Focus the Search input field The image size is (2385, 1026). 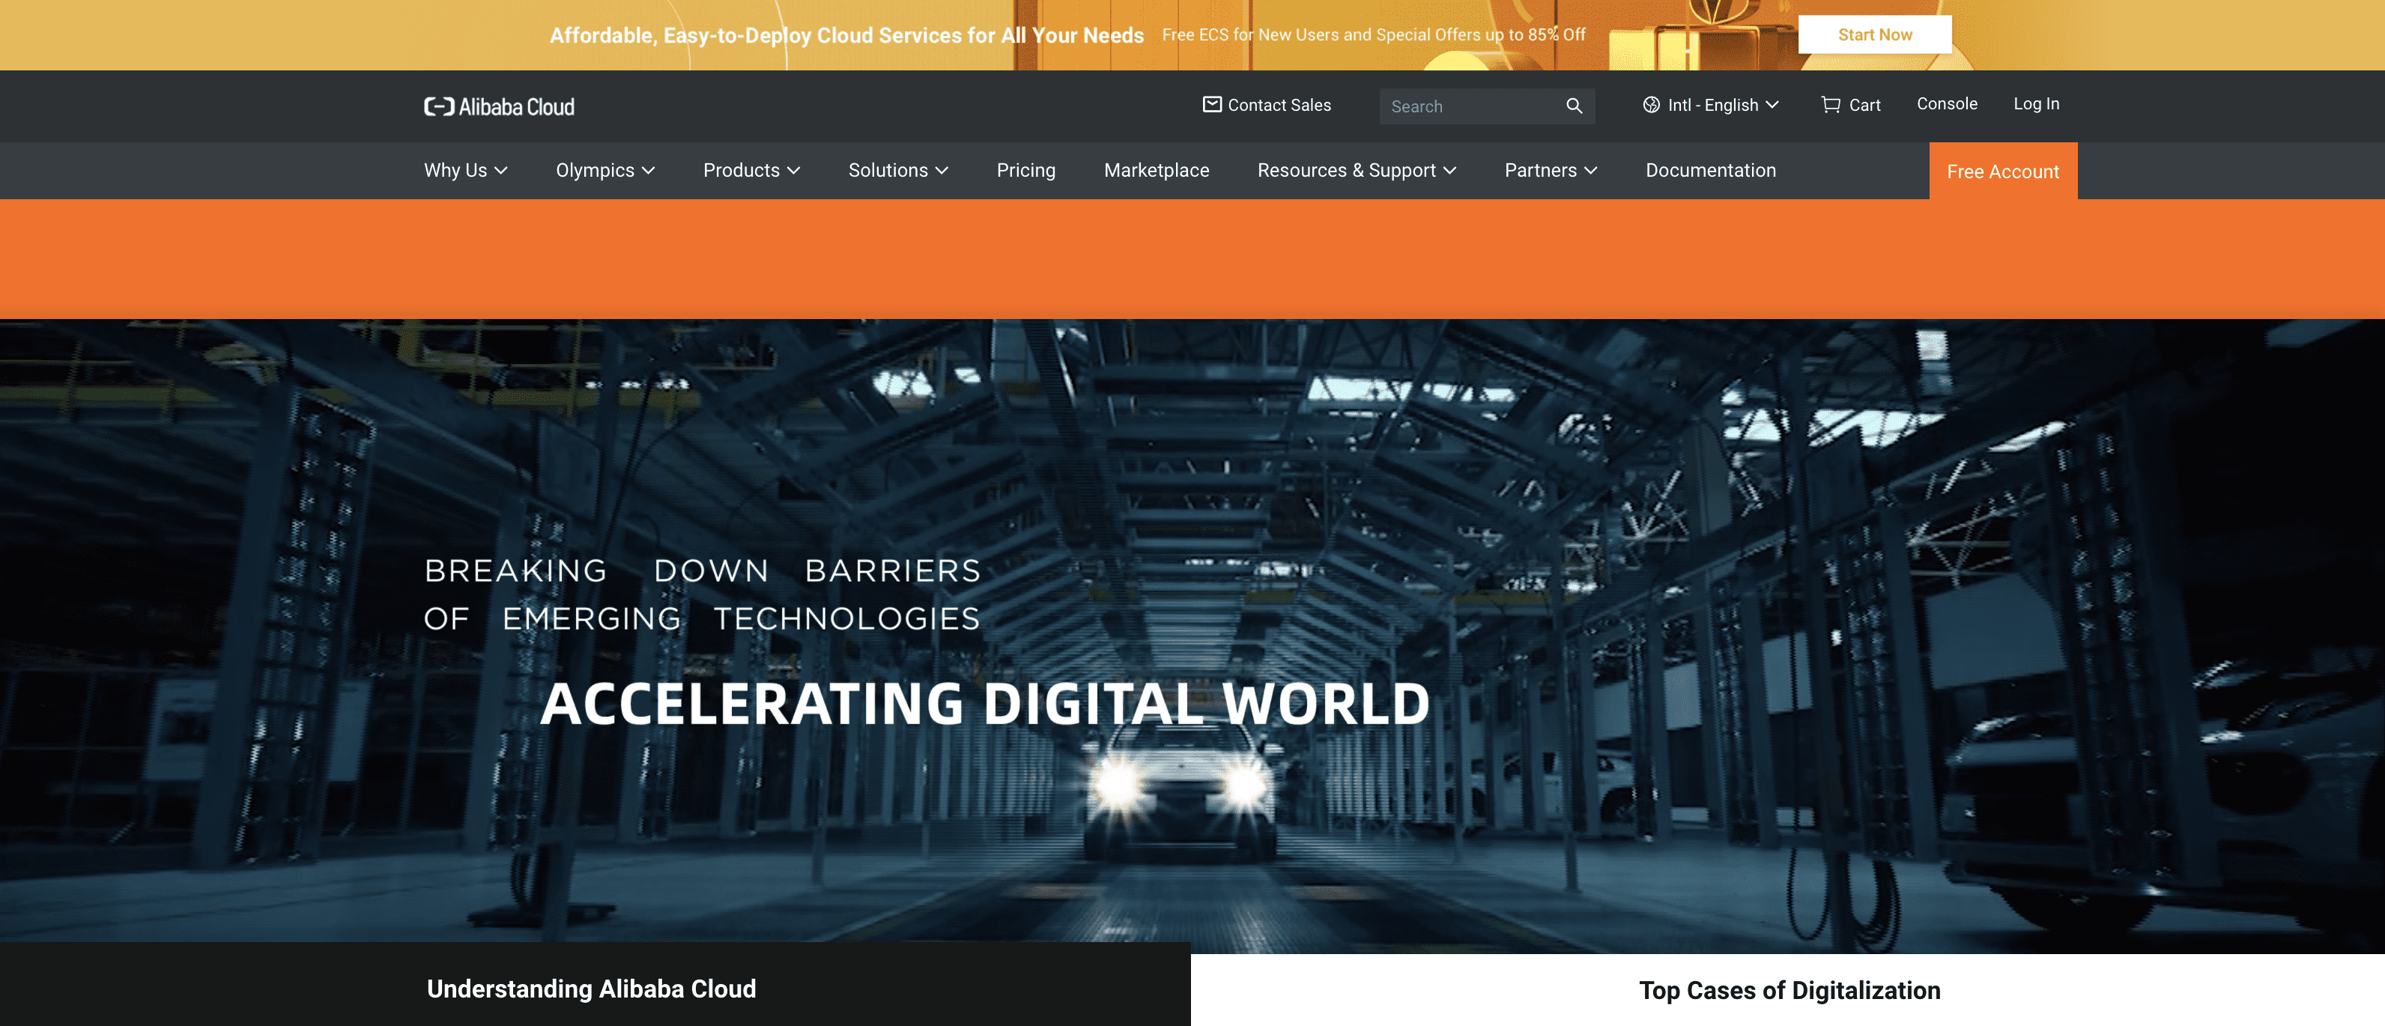pos(1472,106)
